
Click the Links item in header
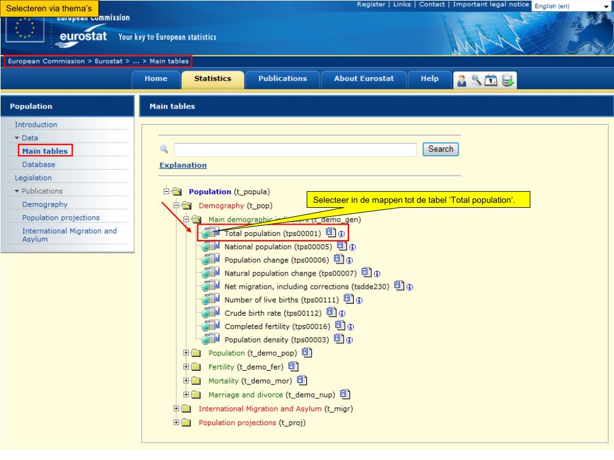[402, 4]
